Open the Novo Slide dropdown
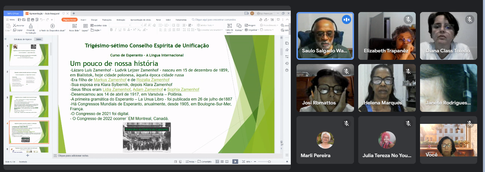Screen dimensions: 485x172 [x=75, y=30]
